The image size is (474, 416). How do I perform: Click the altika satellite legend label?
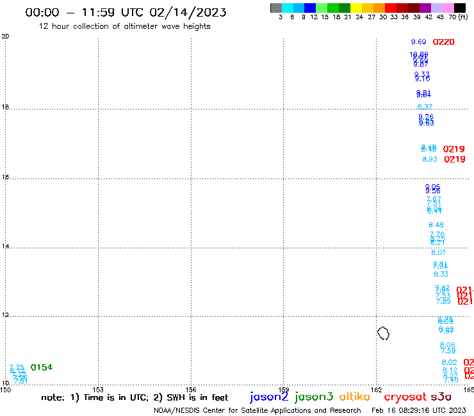click(355, 396)
